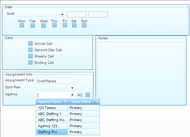The height and width of the screenshot is (137, 190).
Task: Open the filter icon on Agency Name column
Action: point(65,101)
